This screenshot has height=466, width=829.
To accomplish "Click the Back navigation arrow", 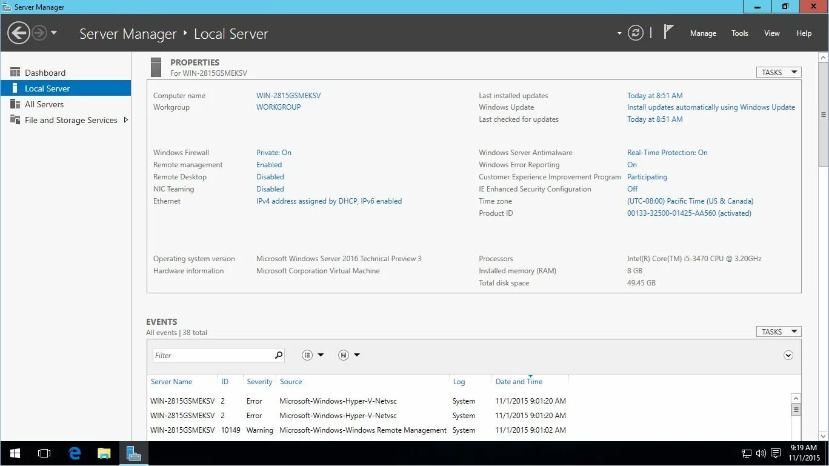I will pos(19,33).
